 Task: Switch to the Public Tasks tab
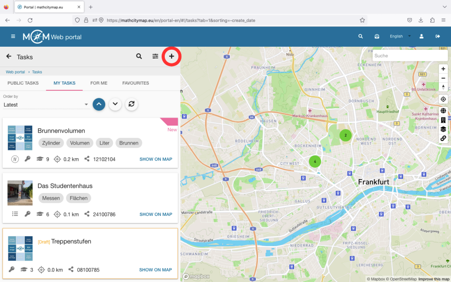click(x=23, y=83)
